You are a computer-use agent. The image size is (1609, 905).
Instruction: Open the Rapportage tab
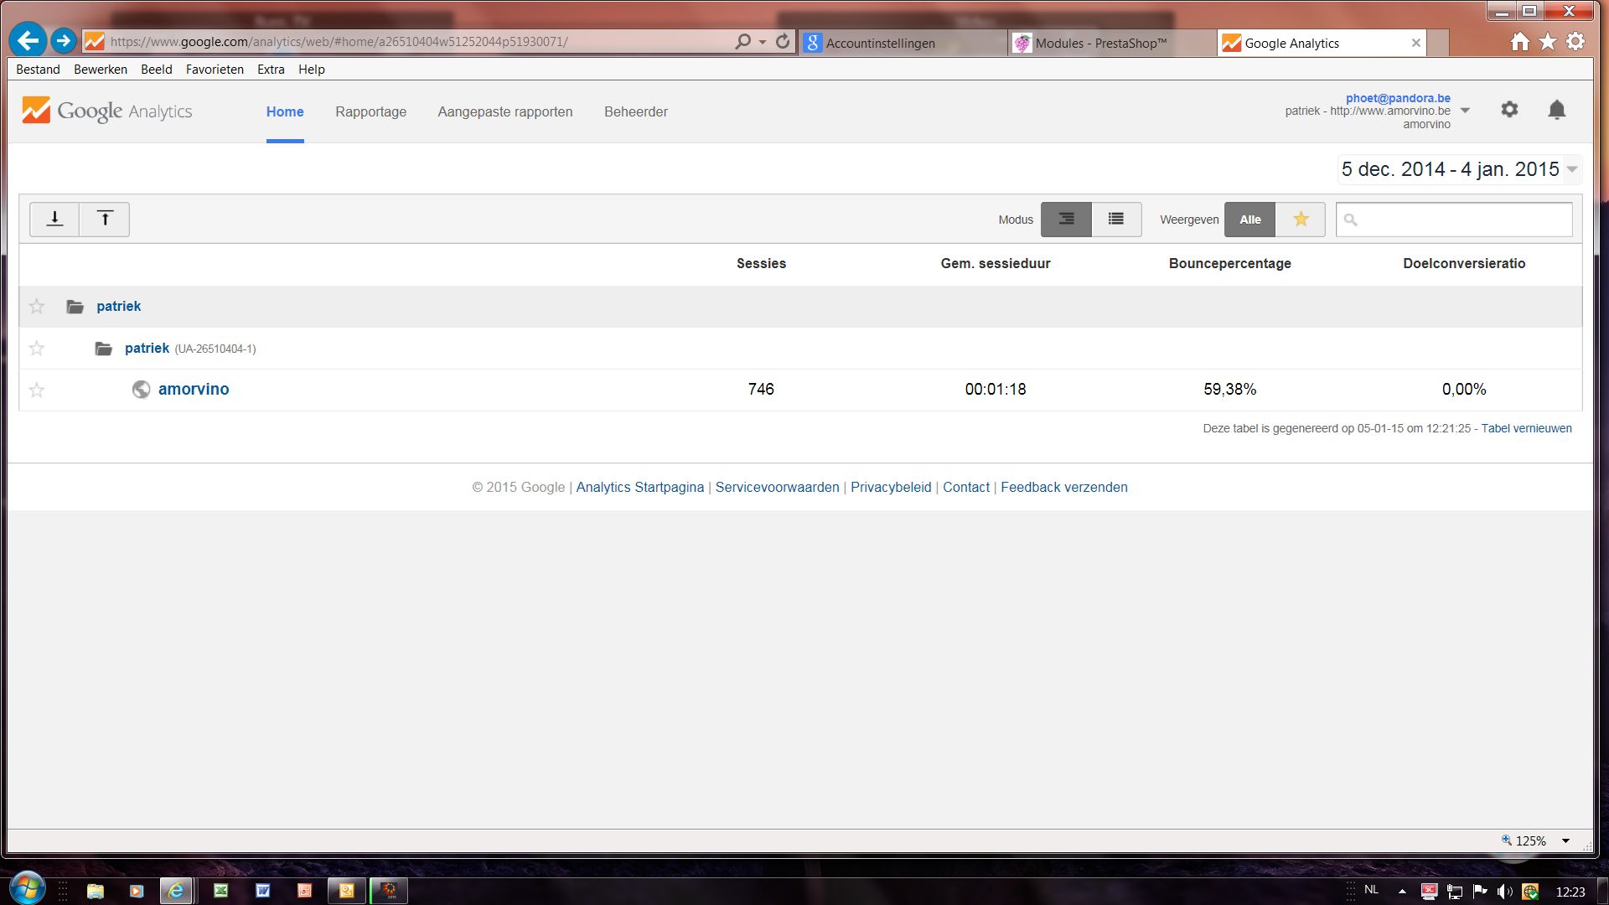(x=370, y=111)
